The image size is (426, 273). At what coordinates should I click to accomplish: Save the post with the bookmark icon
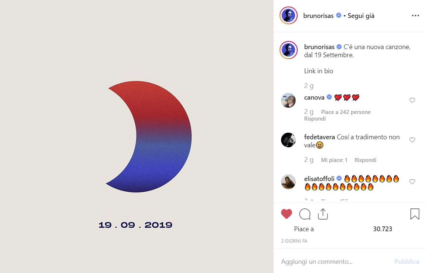click(415, 214)
